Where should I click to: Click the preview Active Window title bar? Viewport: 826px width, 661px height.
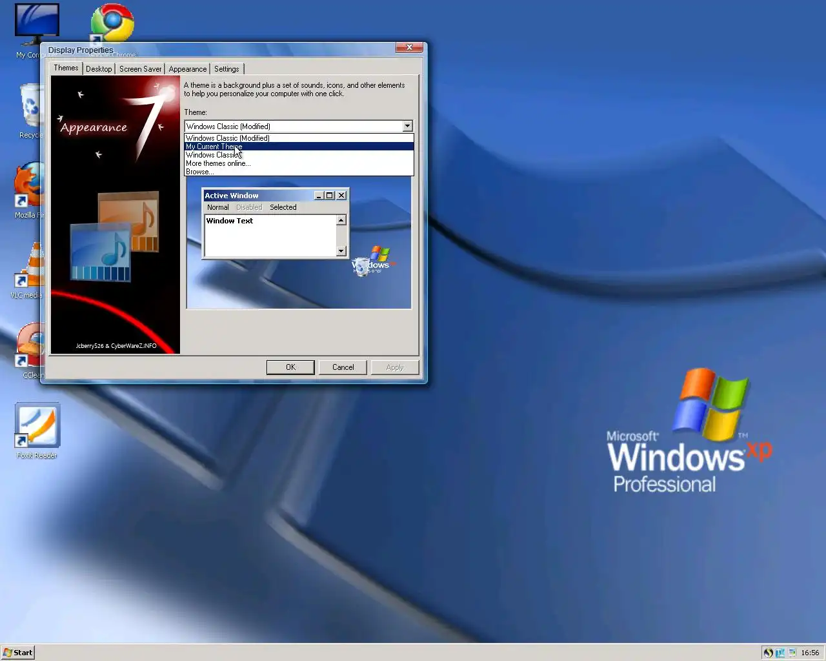click(258, 196)
